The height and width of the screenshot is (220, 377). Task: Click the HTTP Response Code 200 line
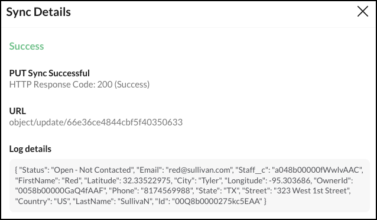(x=79, y=85)
